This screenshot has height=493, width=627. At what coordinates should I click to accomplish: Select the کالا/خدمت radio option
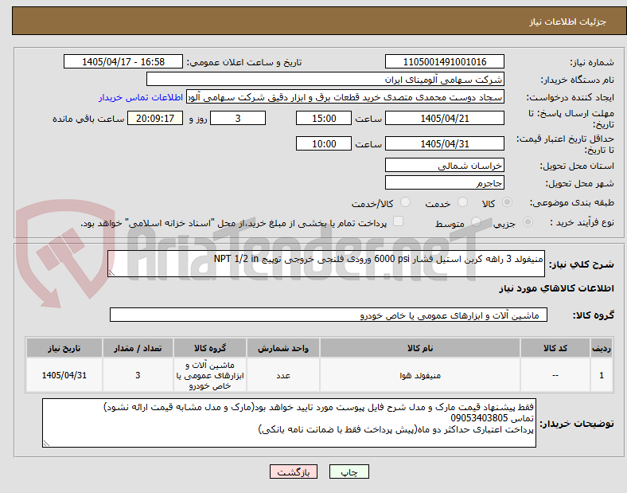pyautogui.click(x=406, y=202)
